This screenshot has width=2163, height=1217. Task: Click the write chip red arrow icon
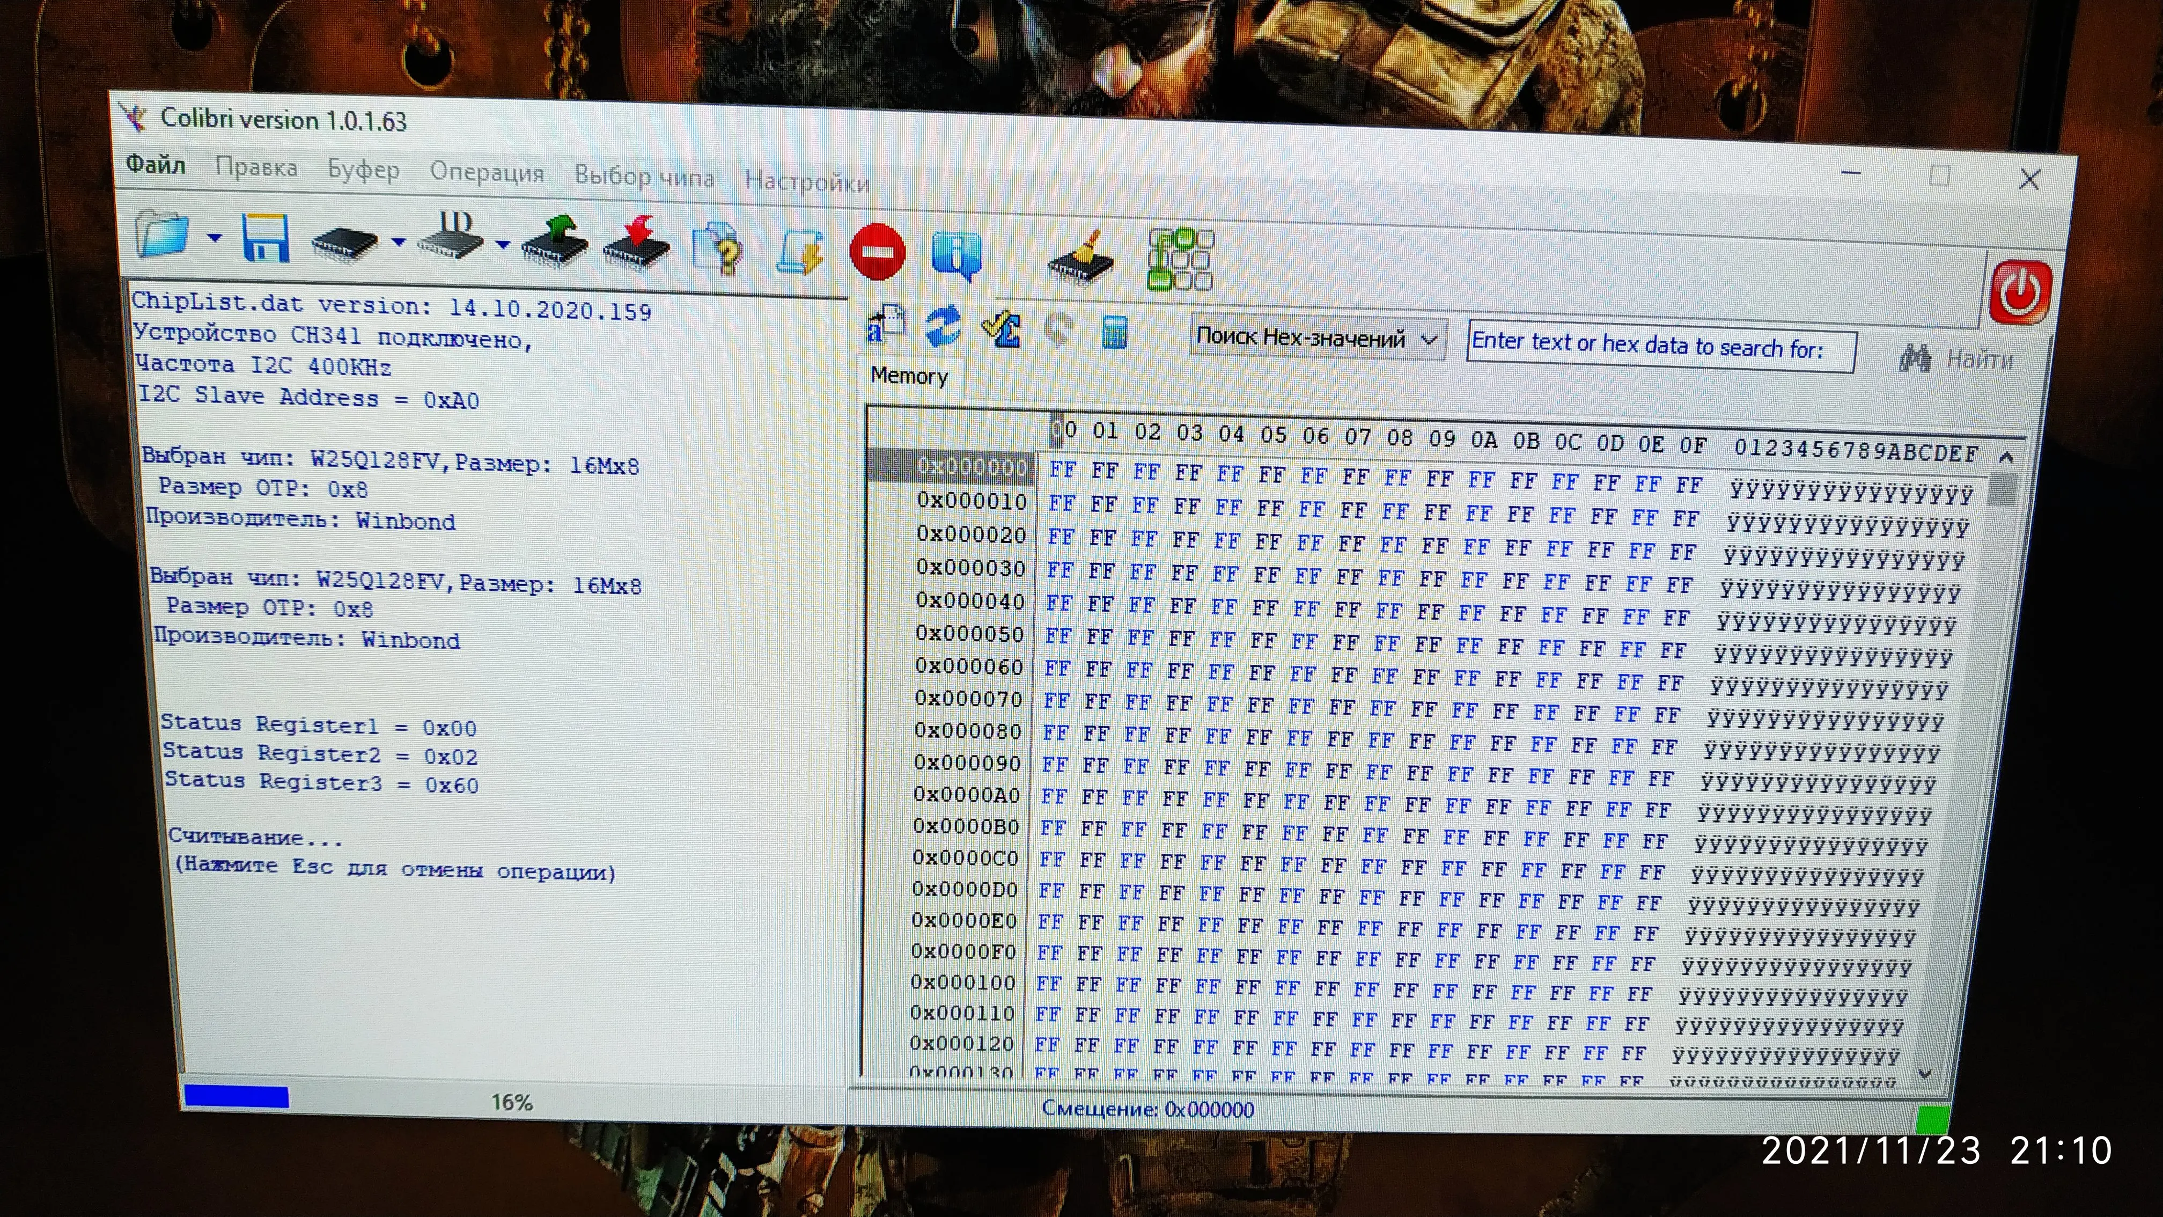pyautogui.click(x=637, y=248)
